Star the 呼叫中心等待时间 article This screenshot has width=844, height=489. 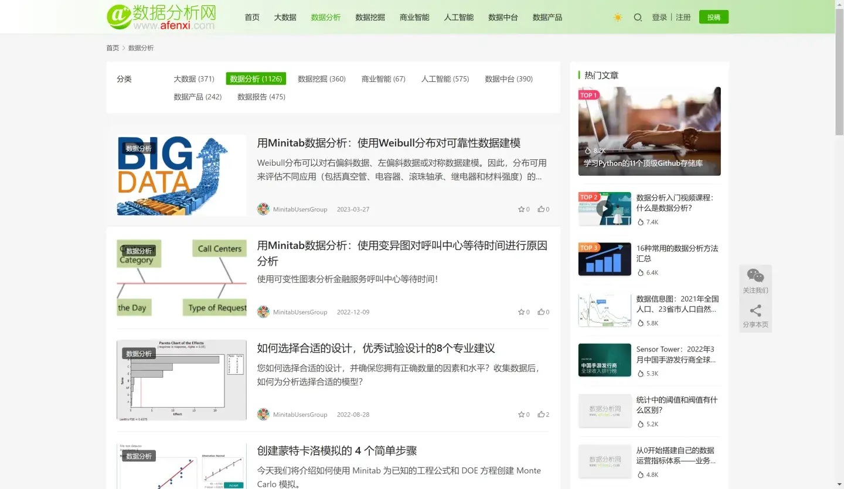(x=521, y=312)
